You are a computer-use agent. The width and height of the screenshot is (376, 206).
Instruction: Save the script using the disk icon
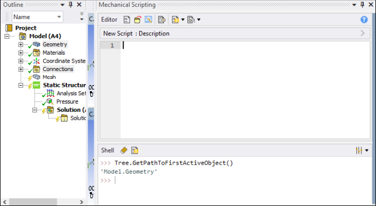[x=148, y=20]
